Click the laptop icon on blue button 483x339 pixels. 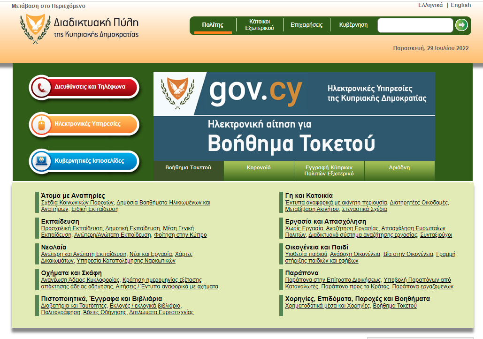point(41,161)
